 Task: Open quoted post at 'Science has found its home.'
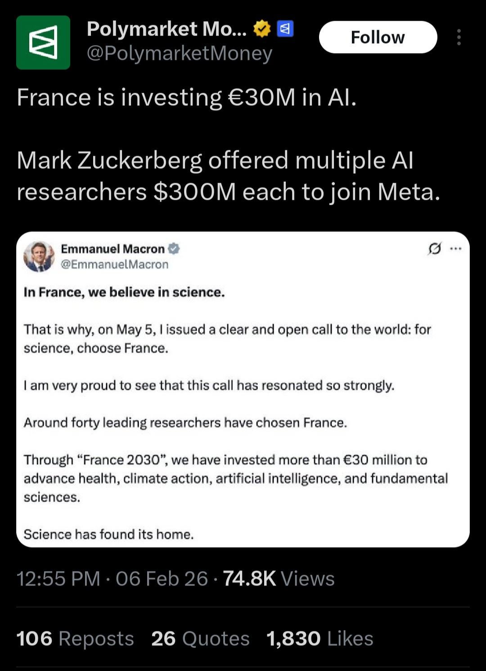coord(108,534)
